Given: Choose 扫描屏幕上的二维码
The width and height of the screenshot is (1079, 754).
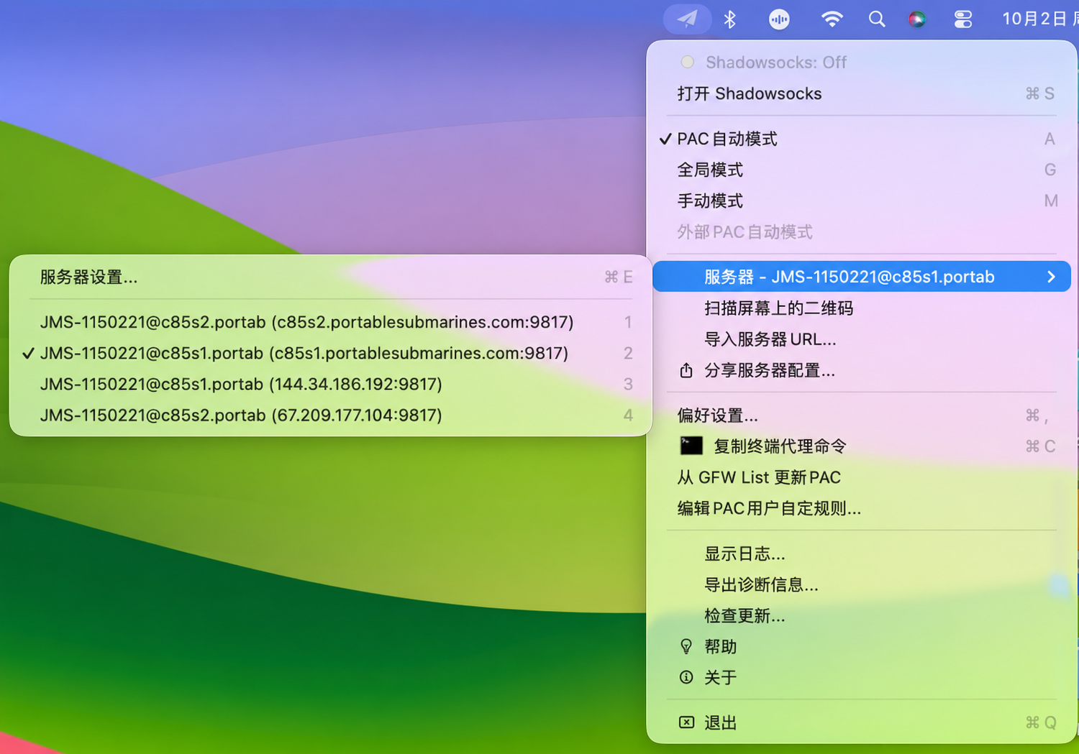Looking at the screenshot, I should coord(862,308).
